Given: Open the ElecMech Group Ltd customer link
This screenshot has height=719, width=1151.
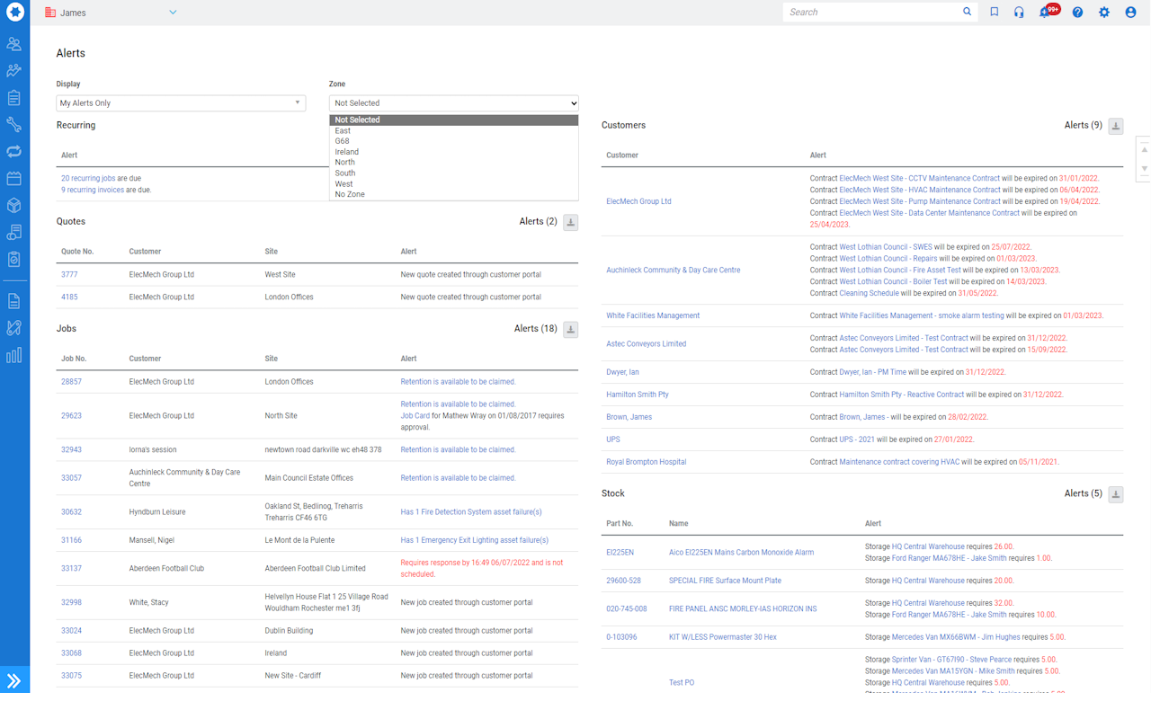Looking at the screenshot, I should coord(638,201).
